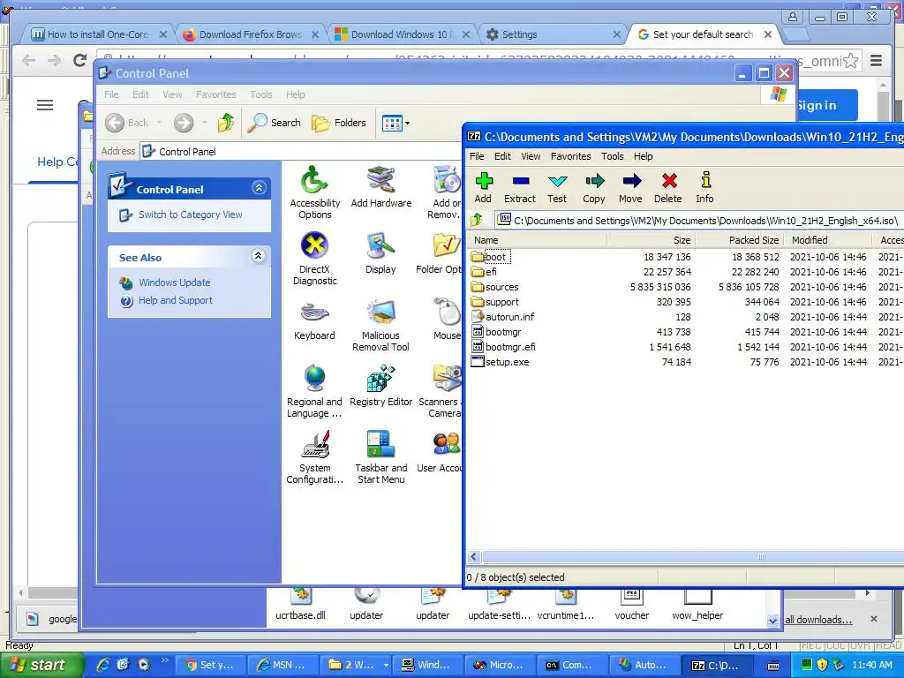Run Test on archive in 7-Zip
Viewport: 904px width, 678px height.
tap(557, 188)
